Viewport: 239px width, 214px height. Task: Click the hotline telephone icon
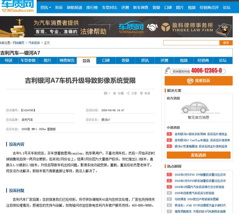click(x=167, y=71)
